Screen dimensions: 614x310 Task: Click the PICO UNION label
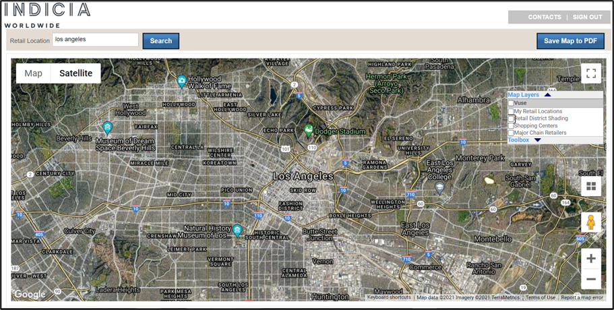pyautogui.click(x=237, y=190)
